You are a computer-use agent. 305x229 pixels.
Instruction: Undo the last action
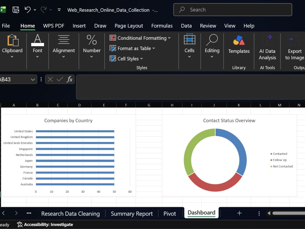pyautogui.click(x=28, y=9)
